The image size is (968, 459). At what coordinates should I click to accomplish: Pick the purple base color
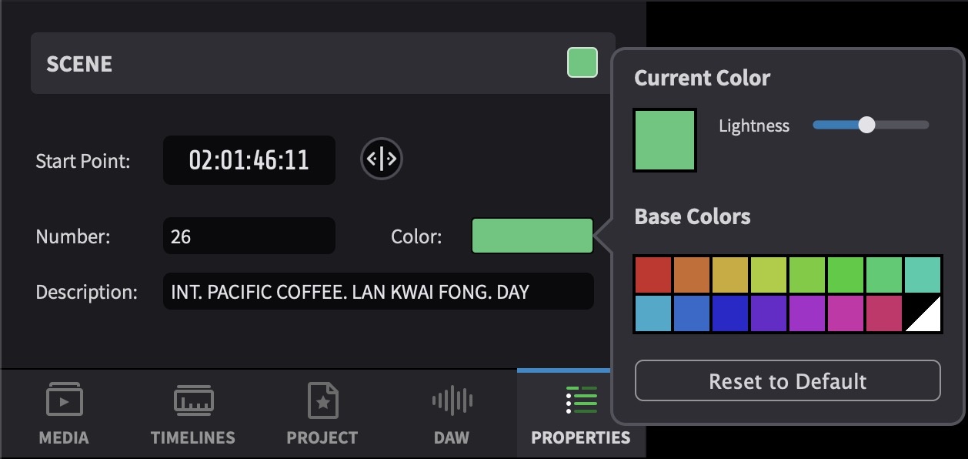[807, 313]
